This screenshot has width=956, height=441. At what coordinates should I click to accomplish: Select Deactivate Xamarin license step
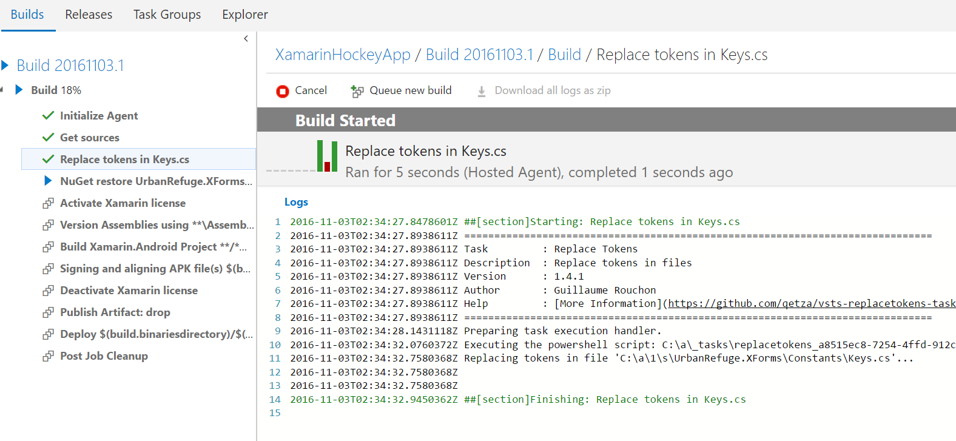(x=129, y=291)
